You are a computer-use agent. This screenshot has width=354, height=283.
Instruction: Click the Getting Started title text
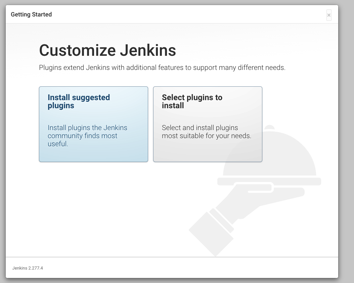point(31,14)
